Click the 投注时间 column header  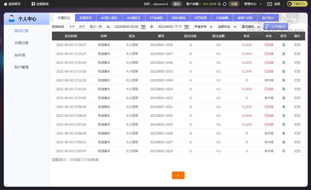tap(71, 36)
